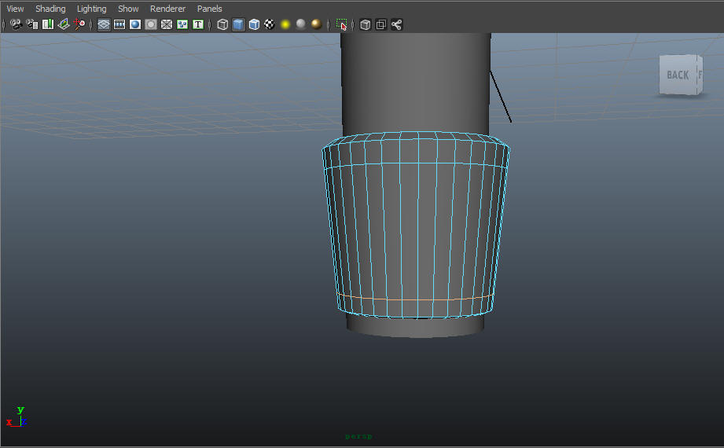
Task: Click the 2D pan/zoom icon
Action: (x=79, y=24)
